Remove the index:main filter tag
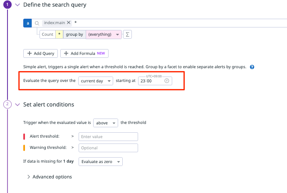 (69, 22)
